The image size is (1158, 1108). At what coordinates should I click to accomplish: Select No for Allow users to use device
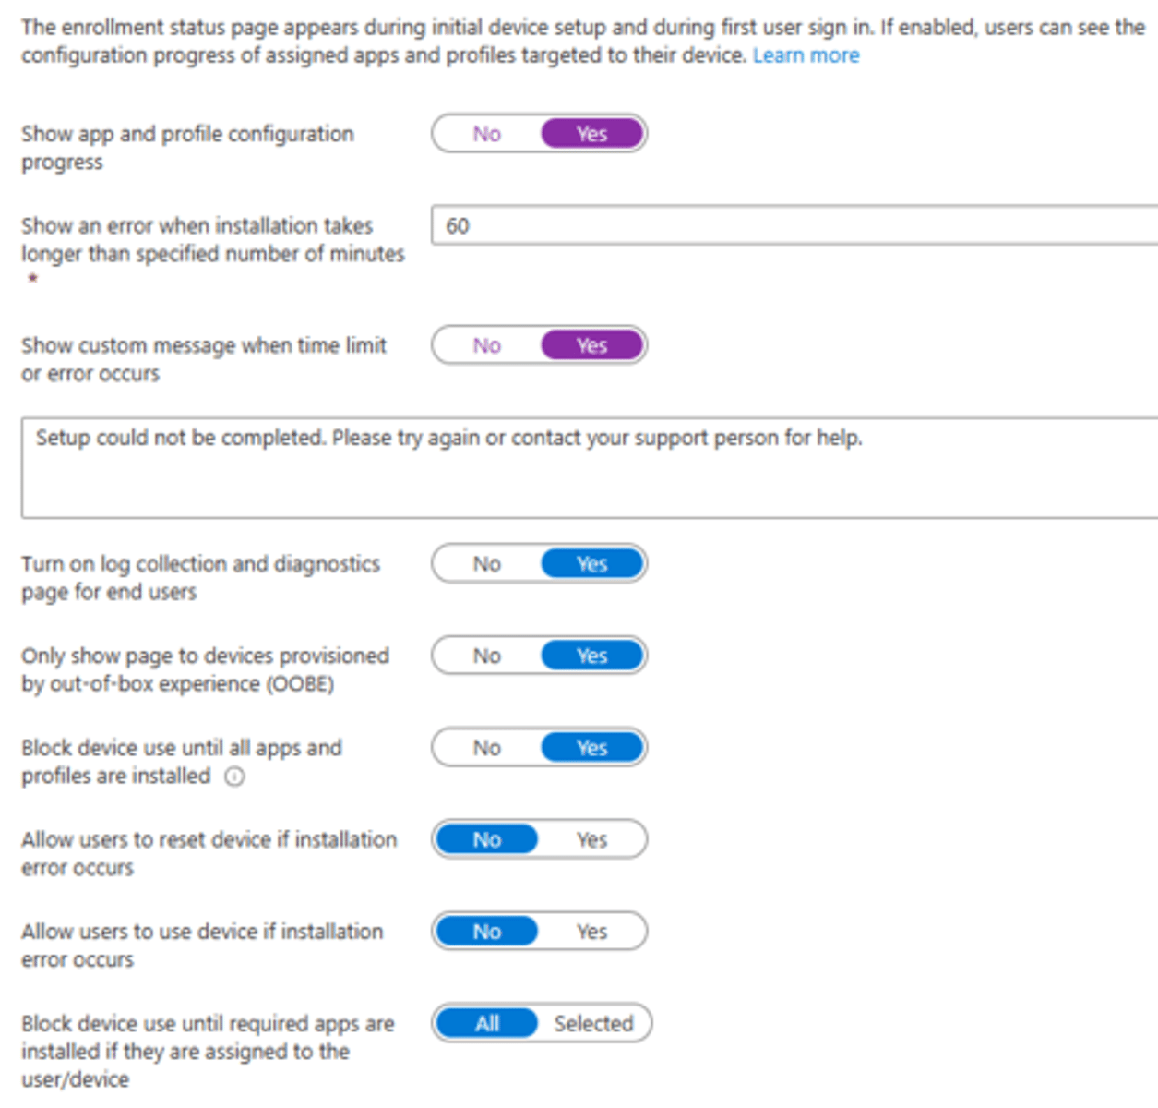point(486,932)
